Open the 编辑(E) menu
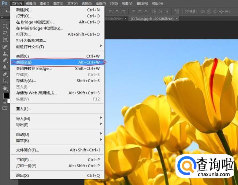 31,3
